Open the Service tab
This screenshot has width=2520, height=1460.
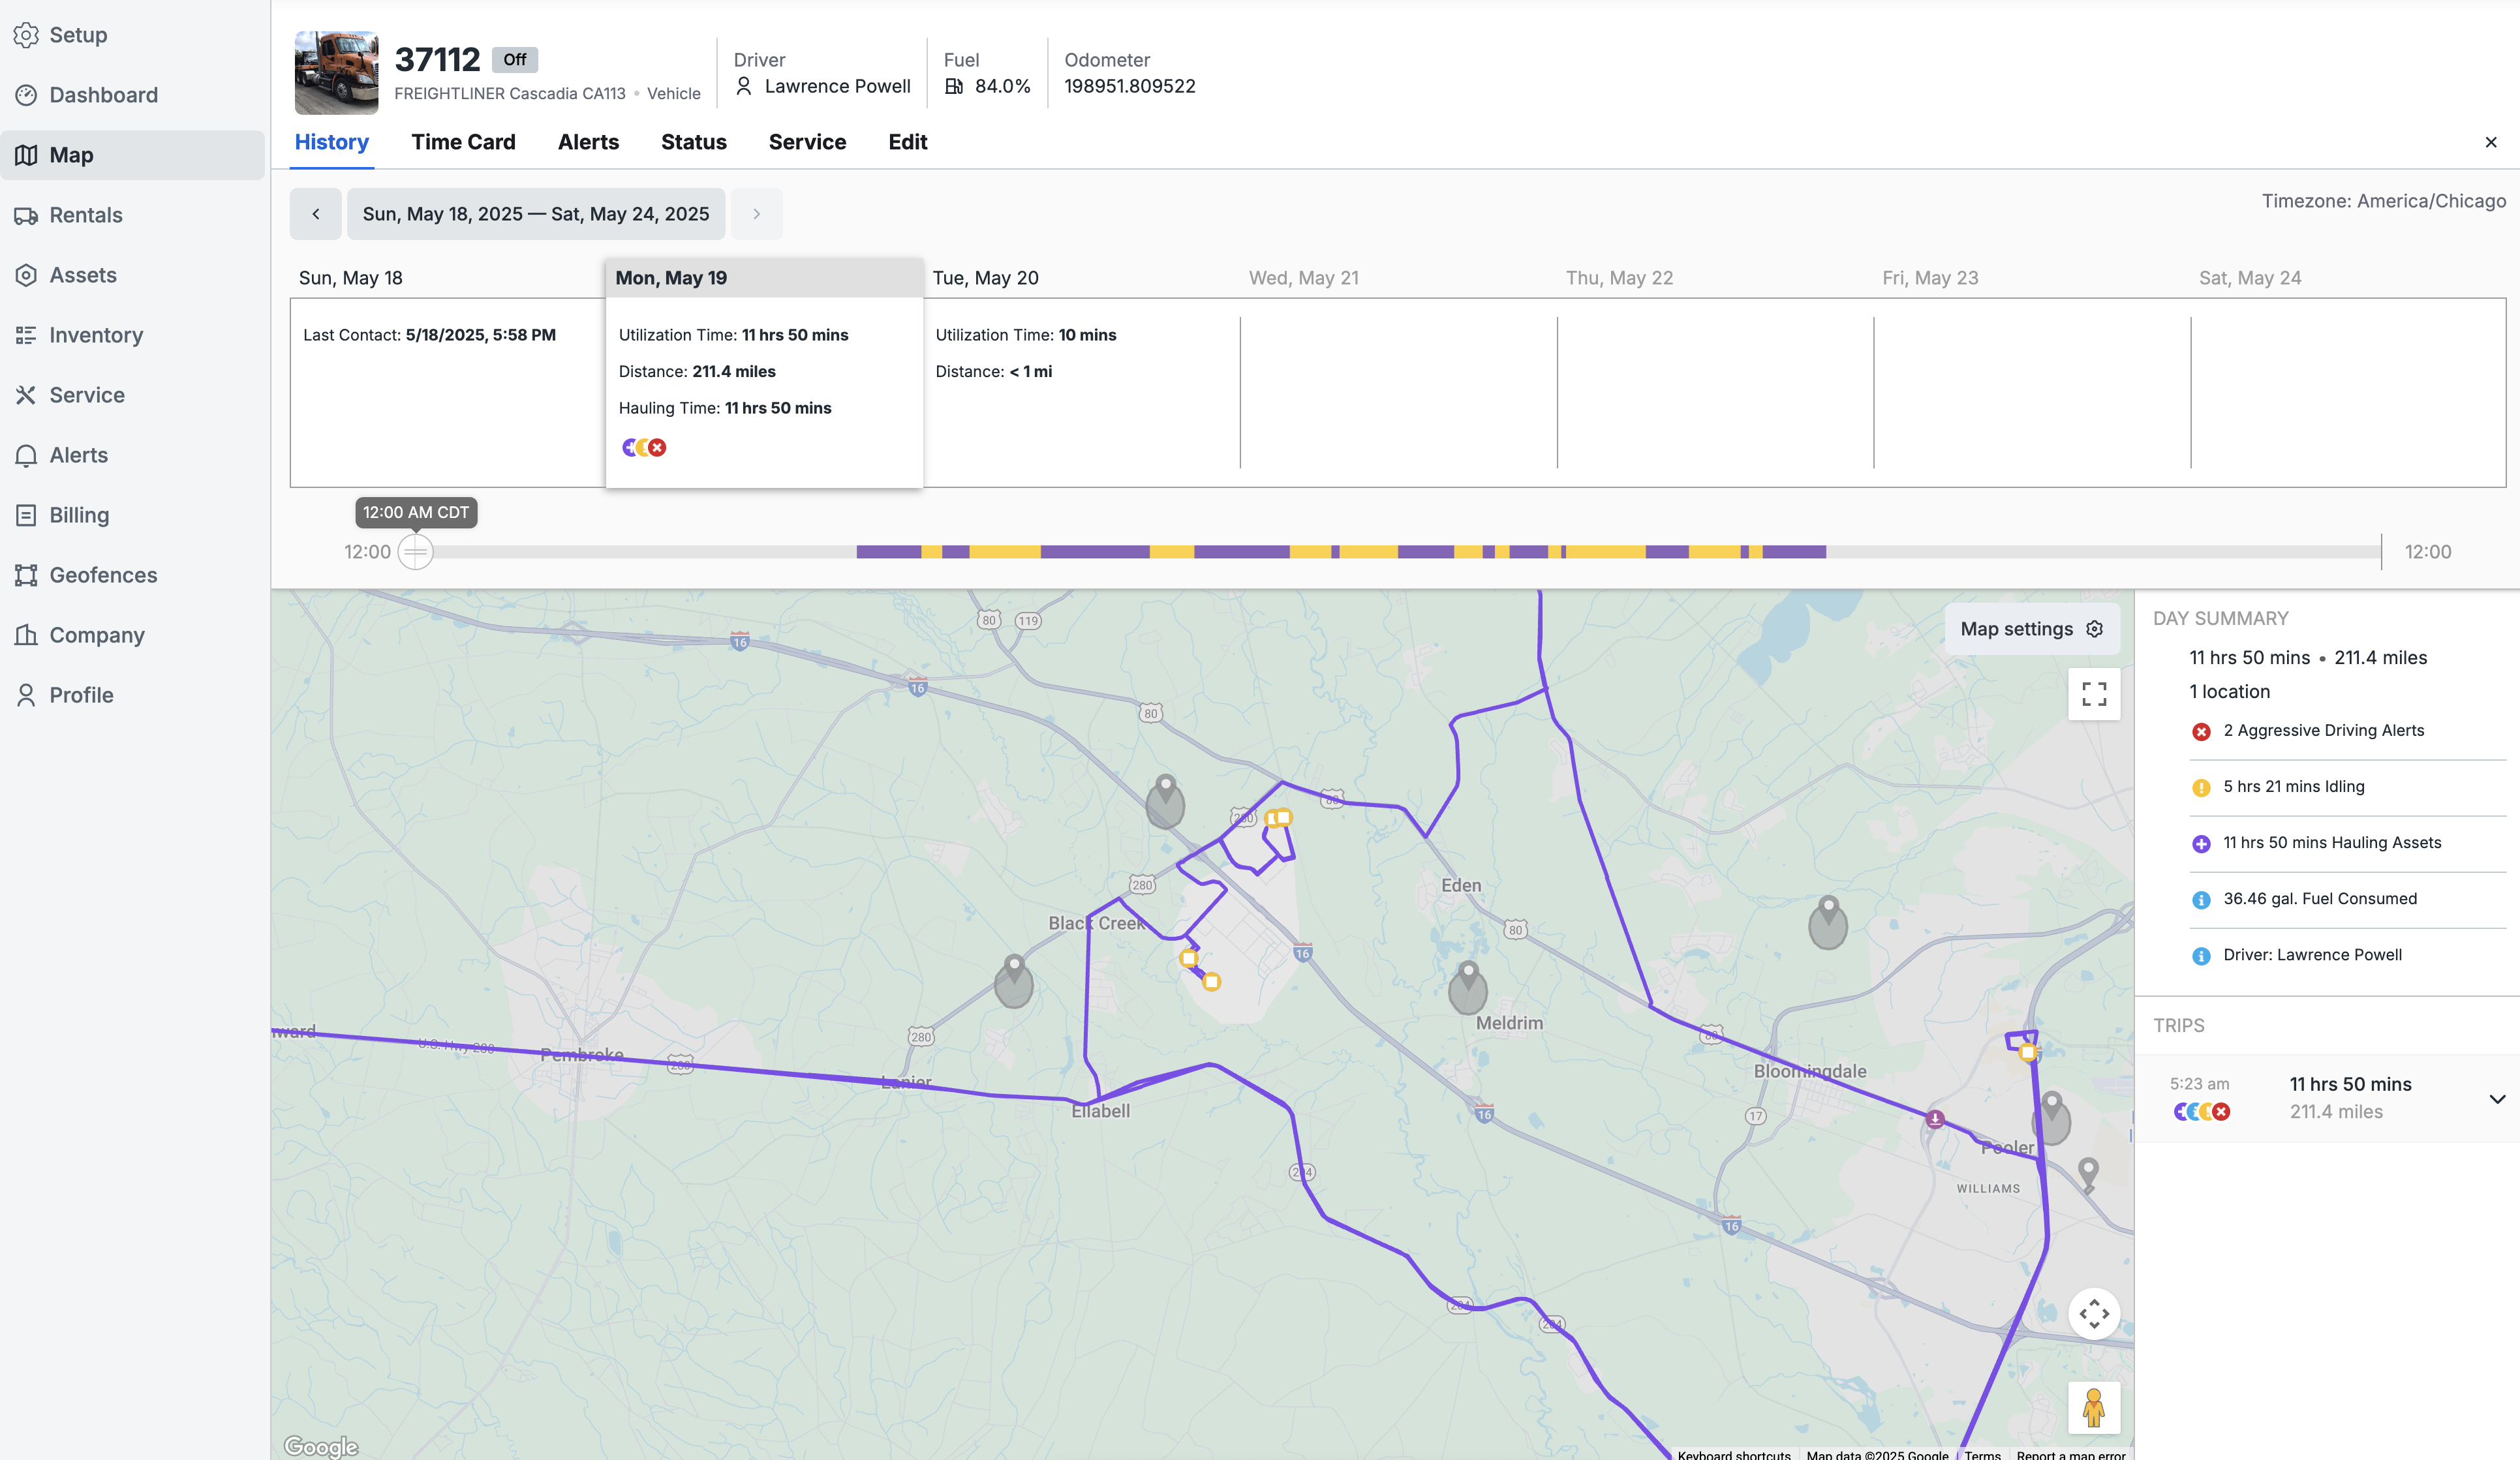(807, 142)
